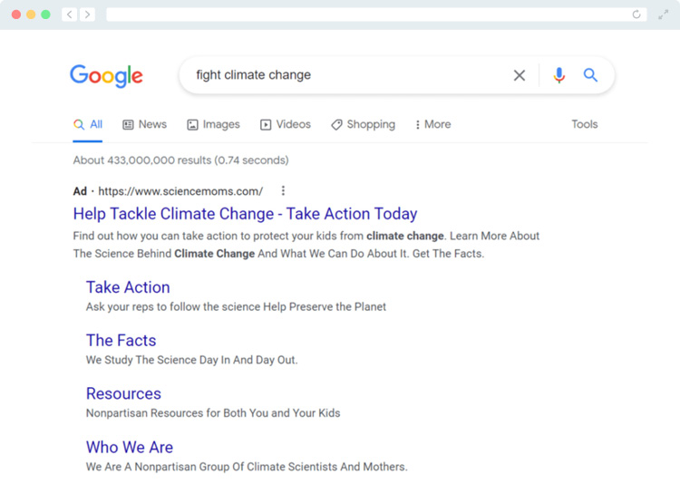Submit search with magnifying glass icon
680x503 pixels.
coord(590,75)
